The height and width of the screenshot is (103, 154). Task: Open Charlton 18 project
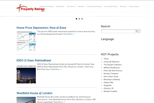click(108, 88)
